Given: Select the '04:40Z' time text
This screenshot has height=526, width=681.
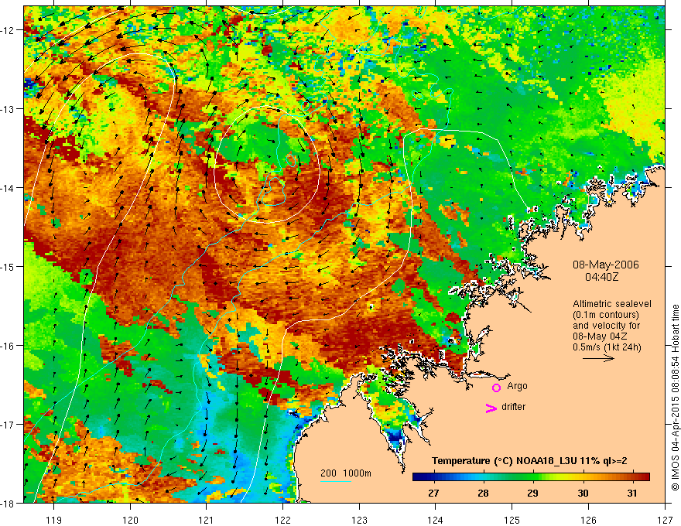Looking at the screenshot, I should (601, 276).
